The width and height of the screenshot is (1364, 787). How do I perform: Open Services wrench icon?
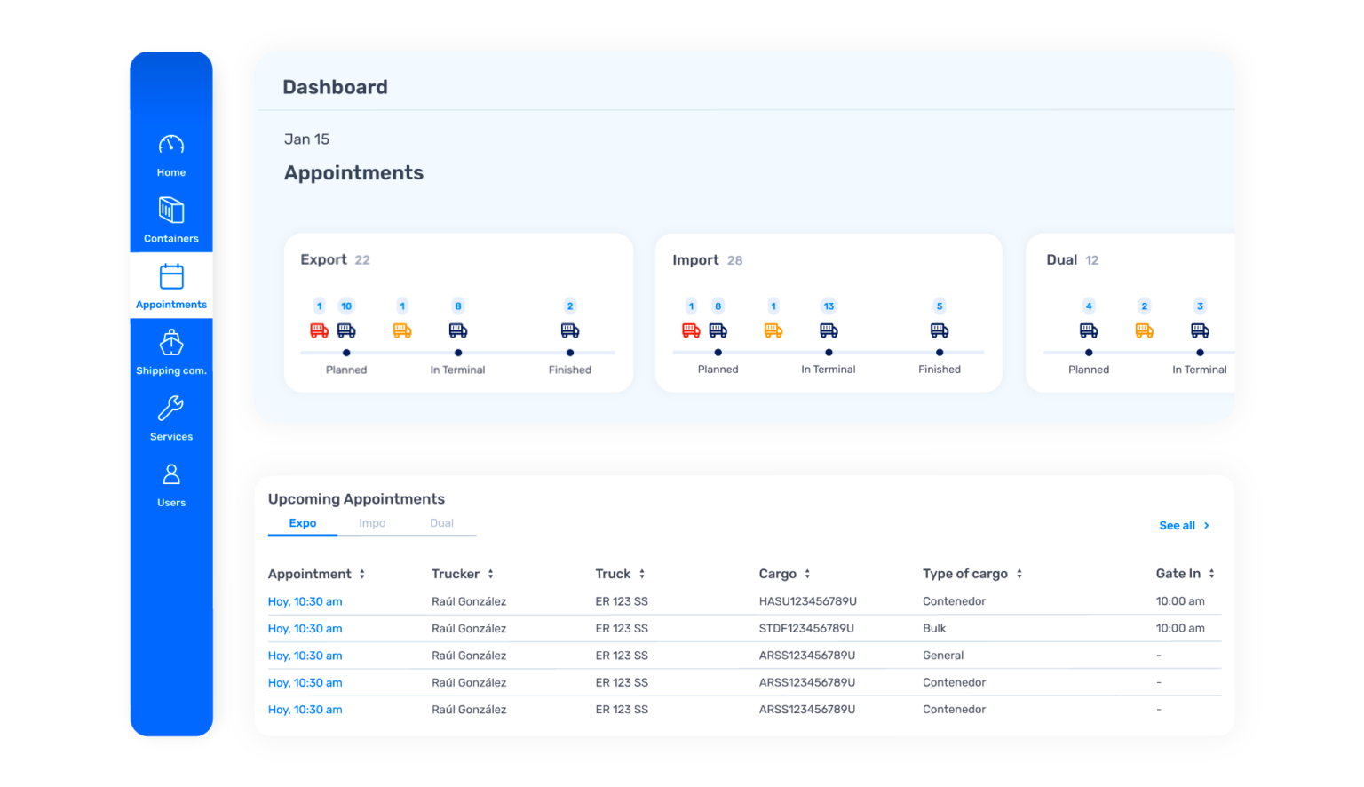171,409
